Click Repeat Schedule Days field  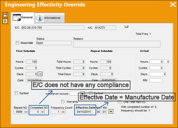(107, 74)
